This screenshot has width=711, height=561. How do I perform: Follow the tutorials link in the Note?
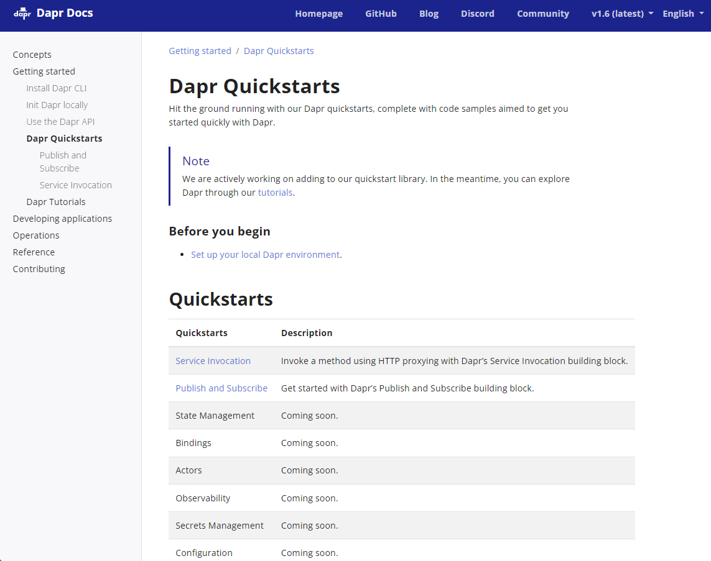click(x=275, y=193)
